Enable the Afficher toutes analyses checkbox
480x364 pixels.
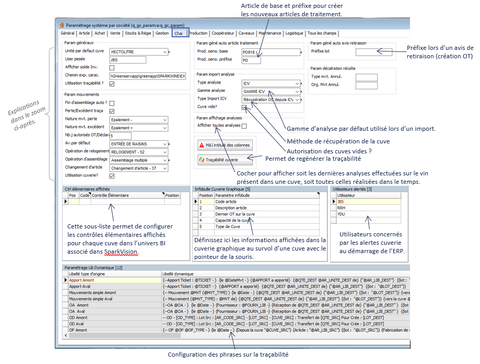coord(244,126)
